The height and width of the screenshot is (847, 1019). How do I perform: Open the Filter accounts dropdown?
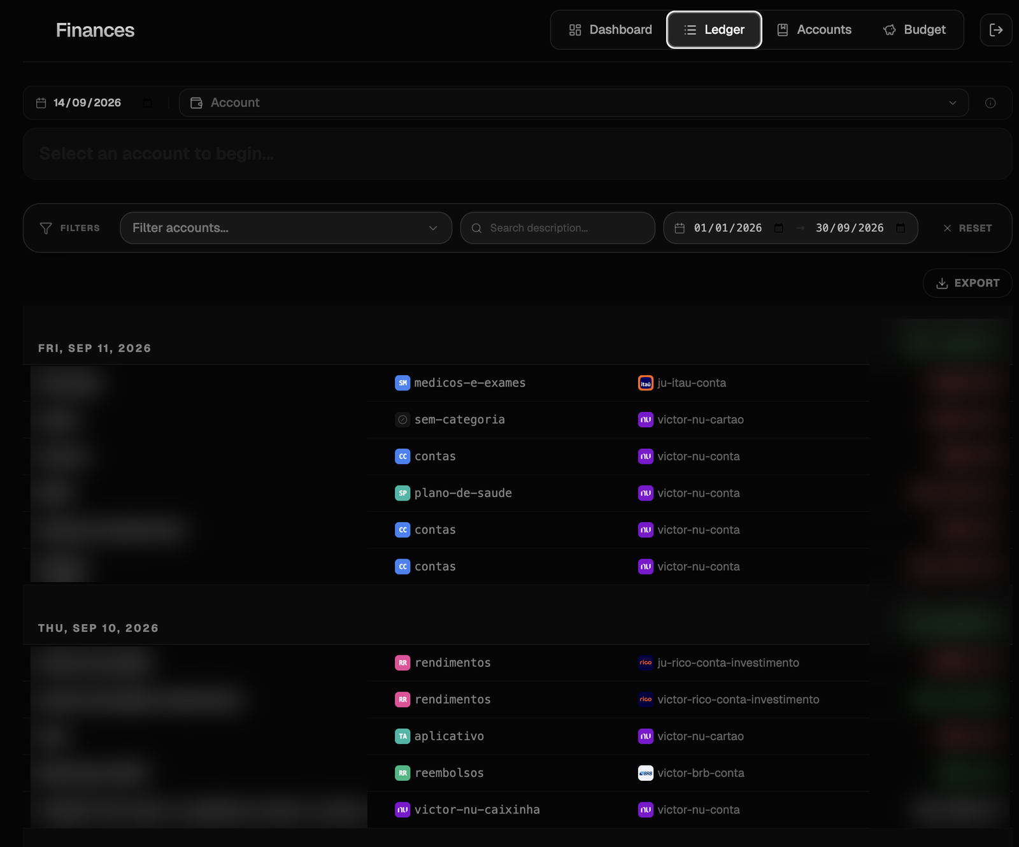click(286, 228)
